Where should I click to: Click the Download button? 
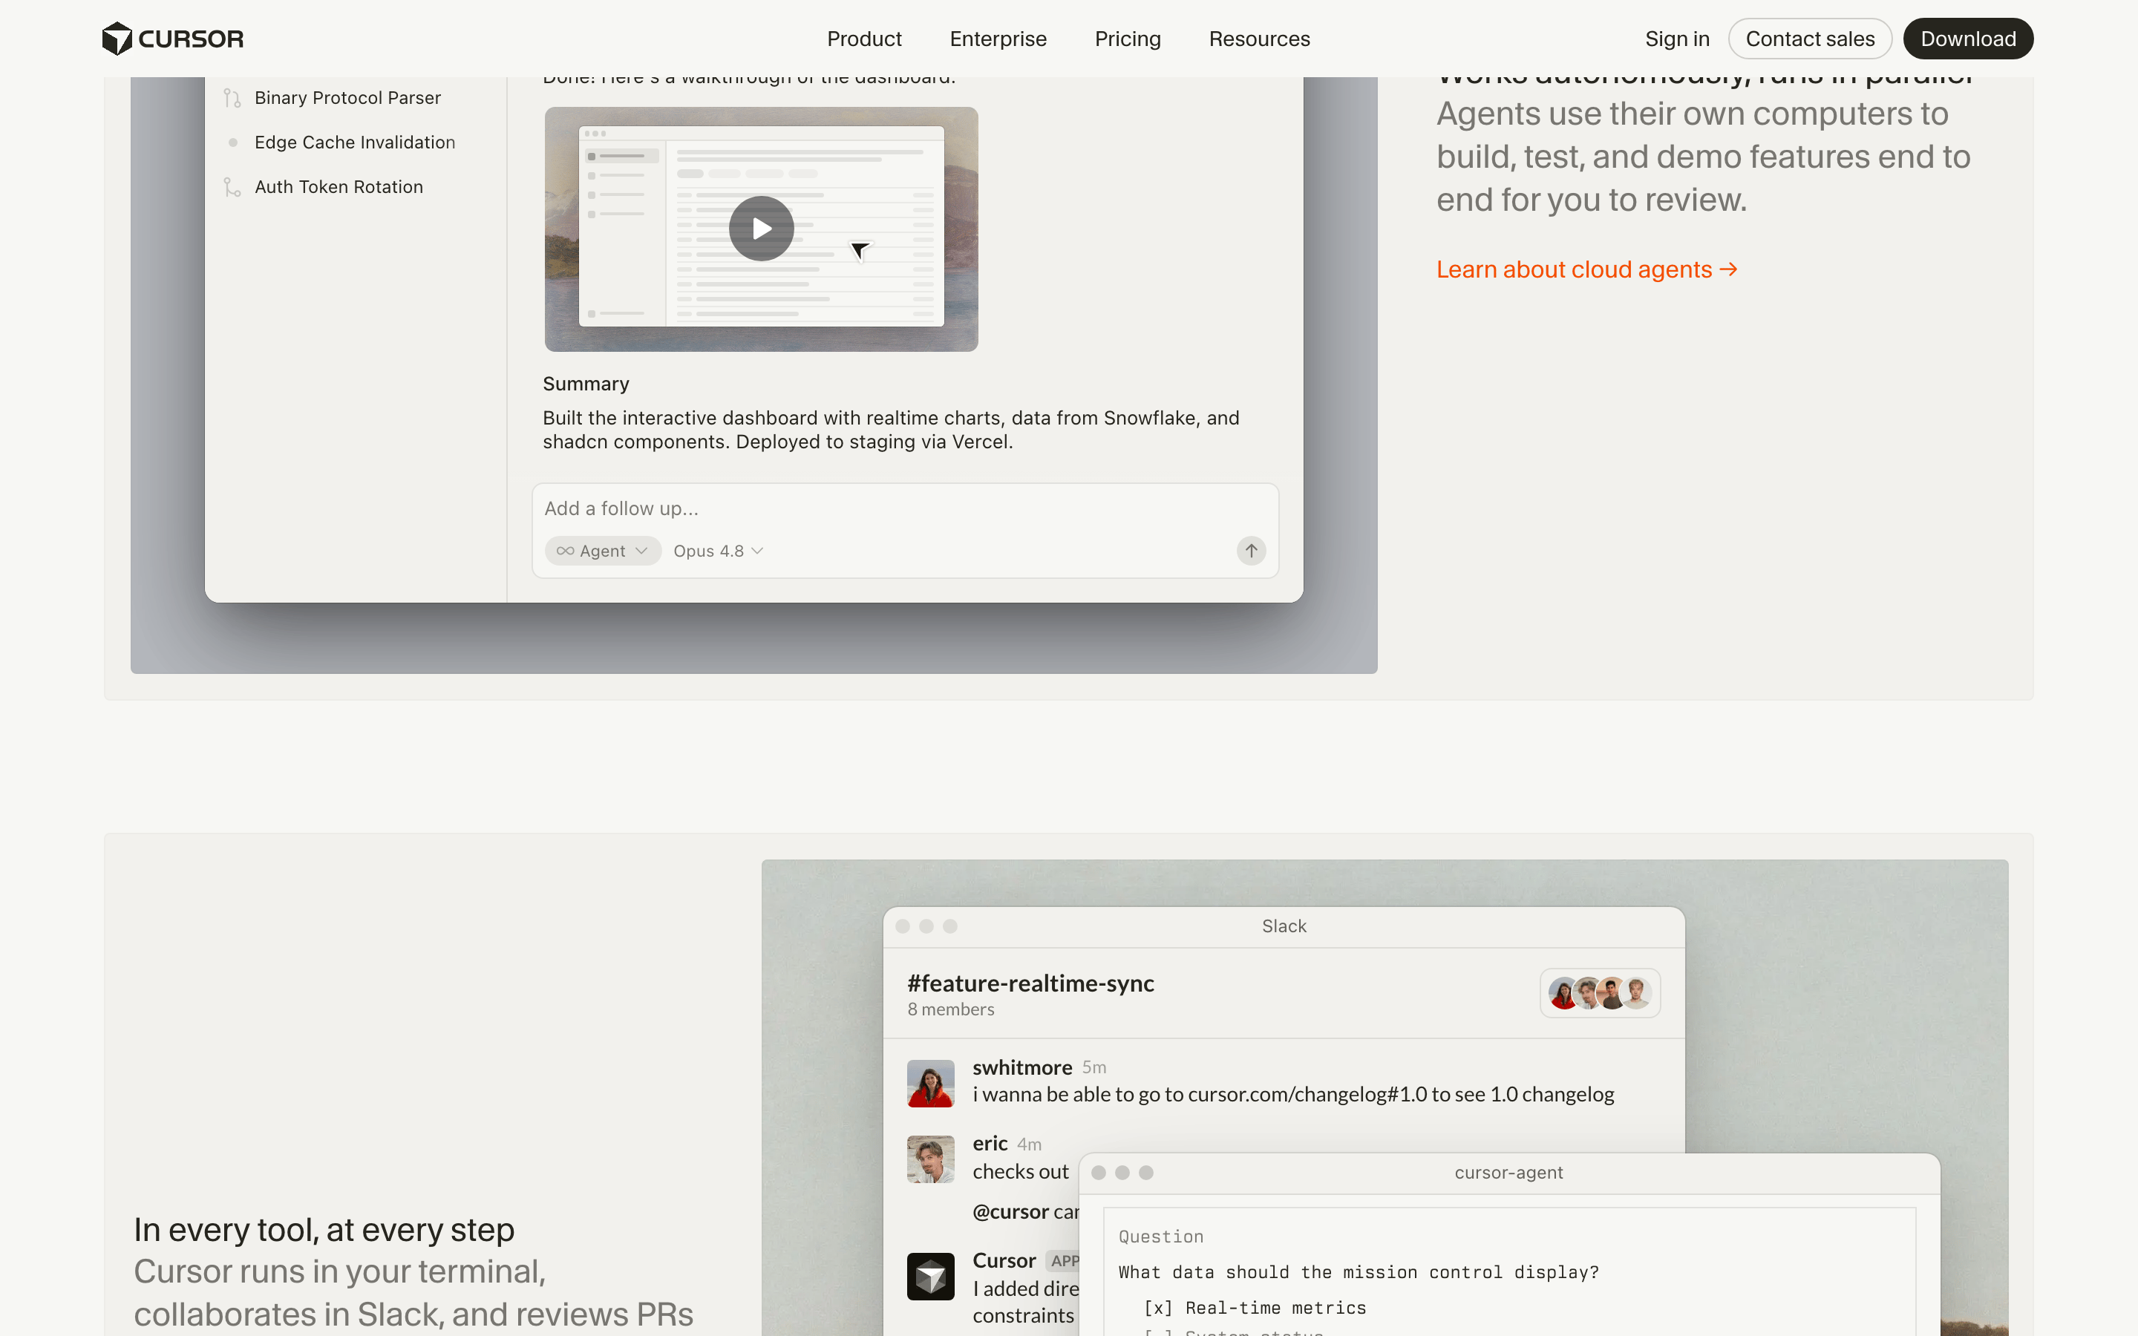pos(1967,39)
